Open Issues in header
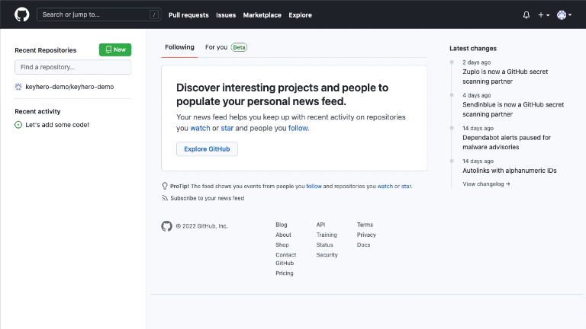 coord(226,15)
